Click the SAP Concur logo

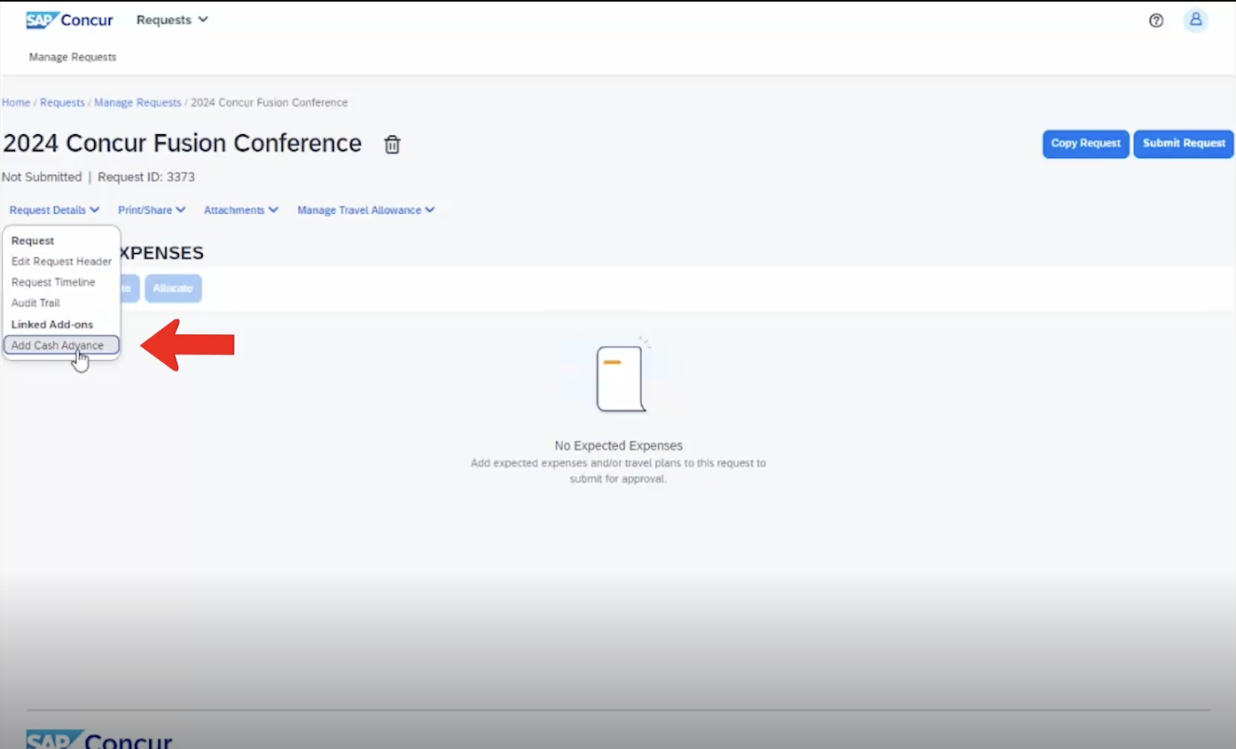pos(69,20)
